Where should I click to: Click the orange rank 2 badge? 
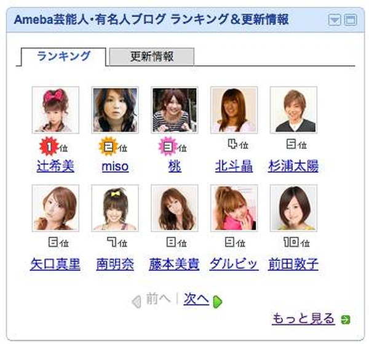(108, 146)
